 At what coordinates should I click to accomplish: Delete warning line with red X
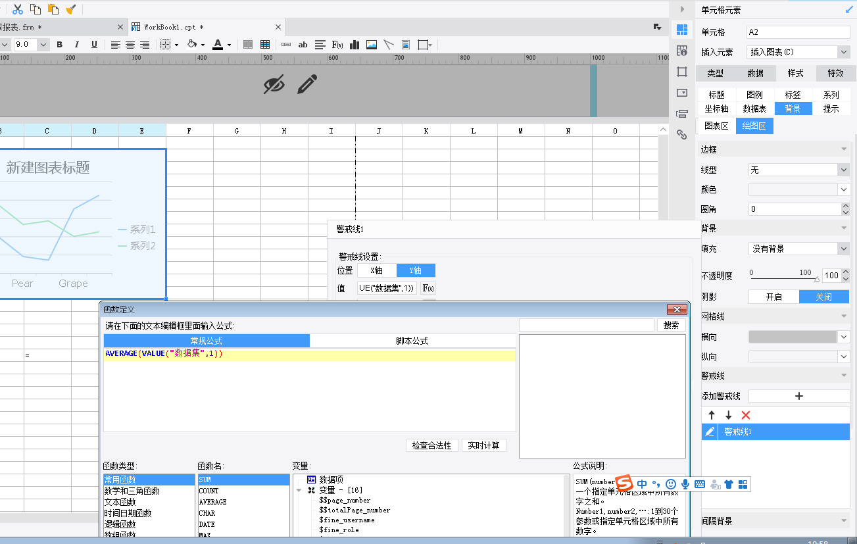[746, 415]
